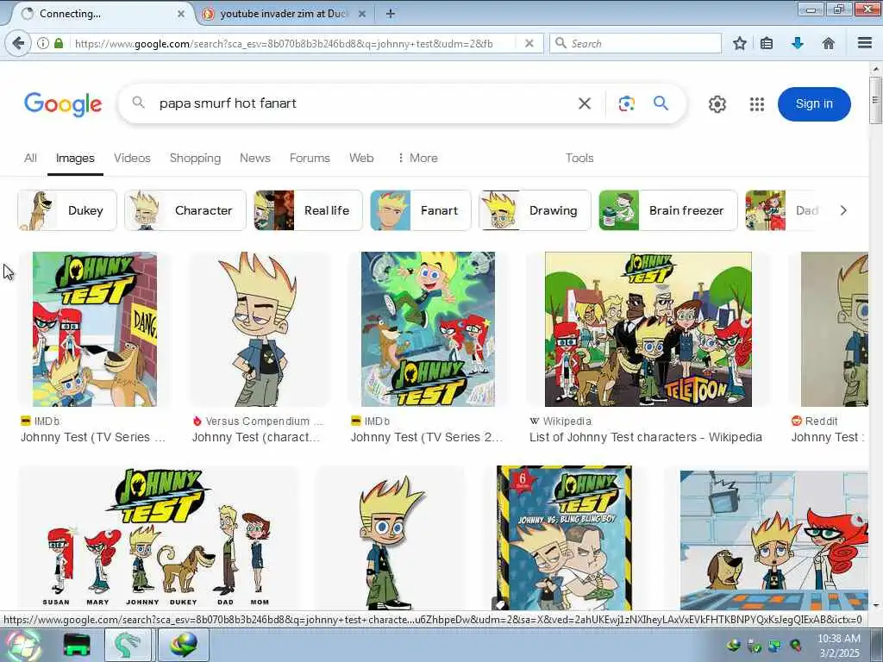Filter by the Character chip
The width and height of the screenshot is (883, 662).
tap(185, 210)
